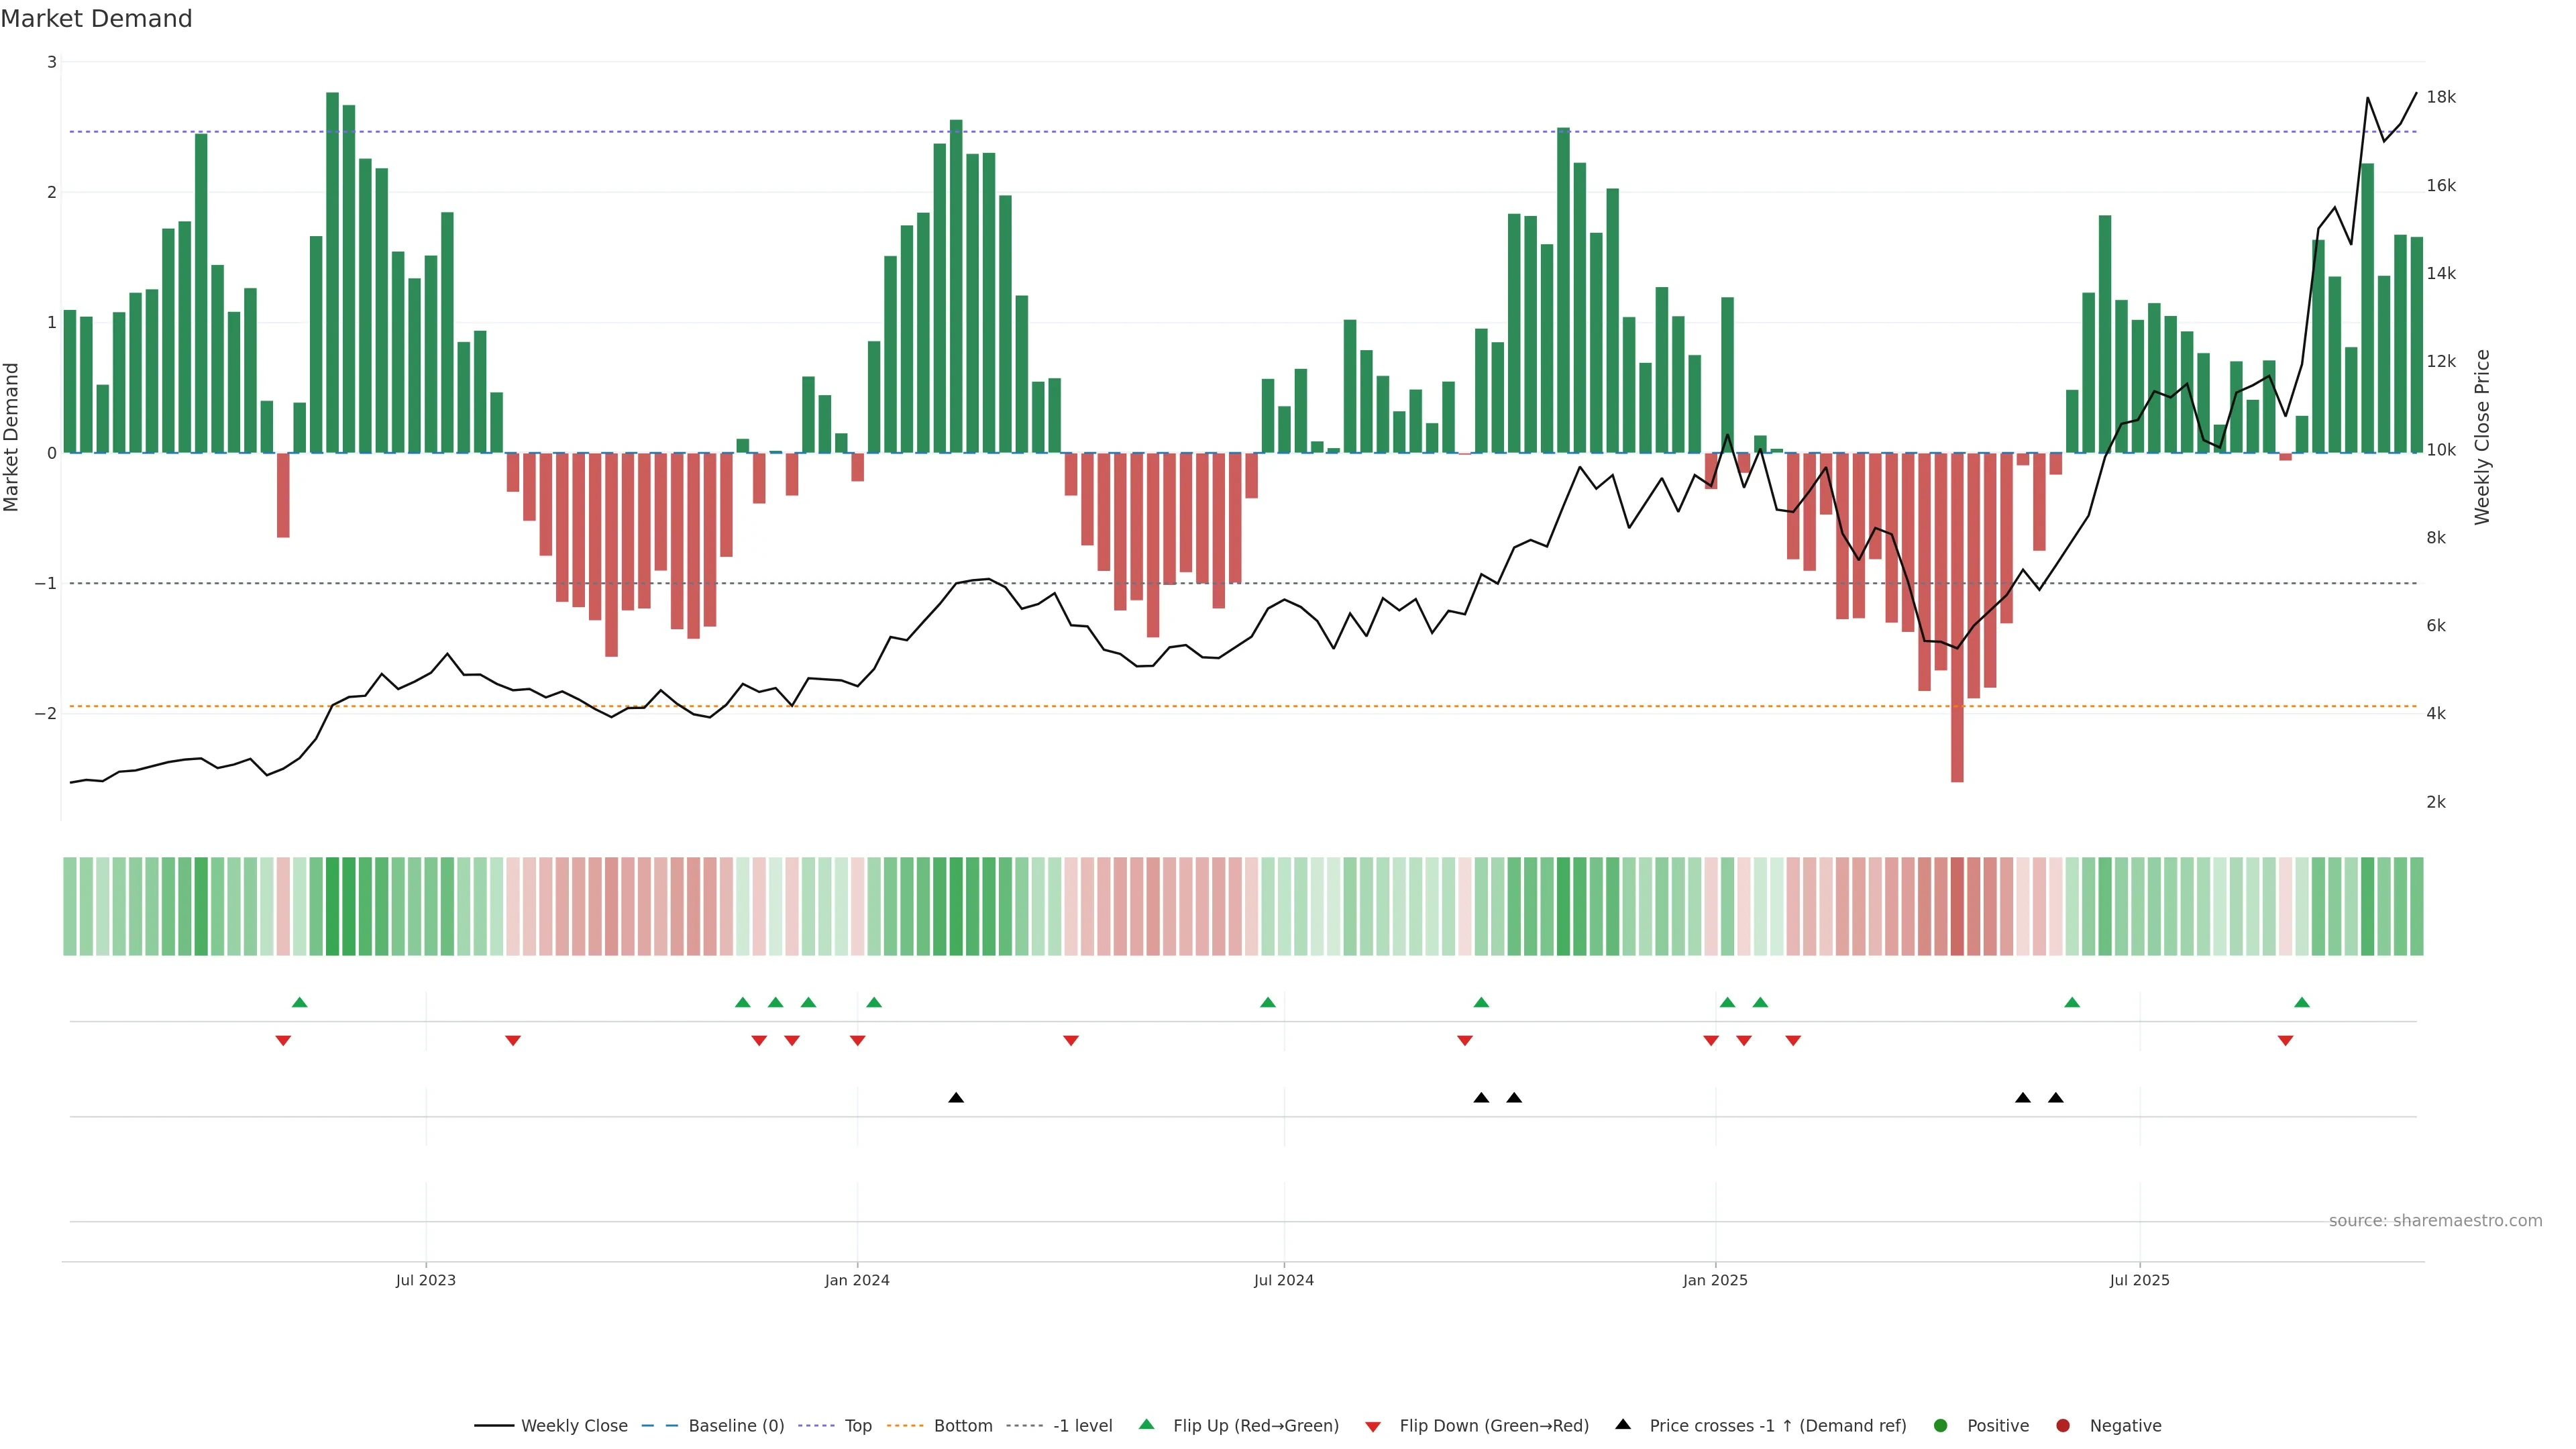Click the last red flip-down triangle marker
The width and height of the screenshot is (2576, 1449).
click(2285, 1041)
